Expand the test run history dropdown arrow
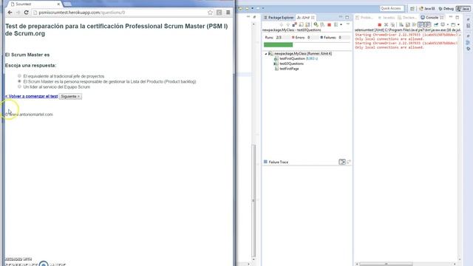This screenshot has width=473, height=266. pos(341,24)
